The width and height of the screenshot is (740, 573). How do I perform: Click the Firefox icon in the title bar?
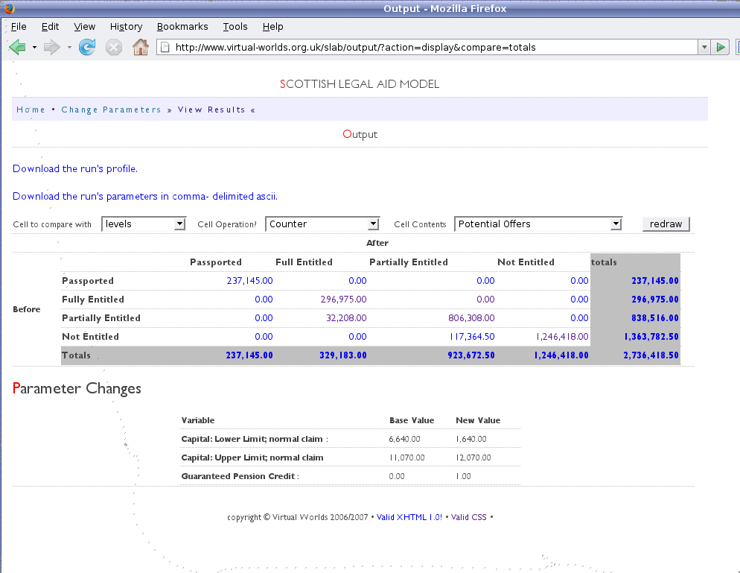(x=9, y=8)
